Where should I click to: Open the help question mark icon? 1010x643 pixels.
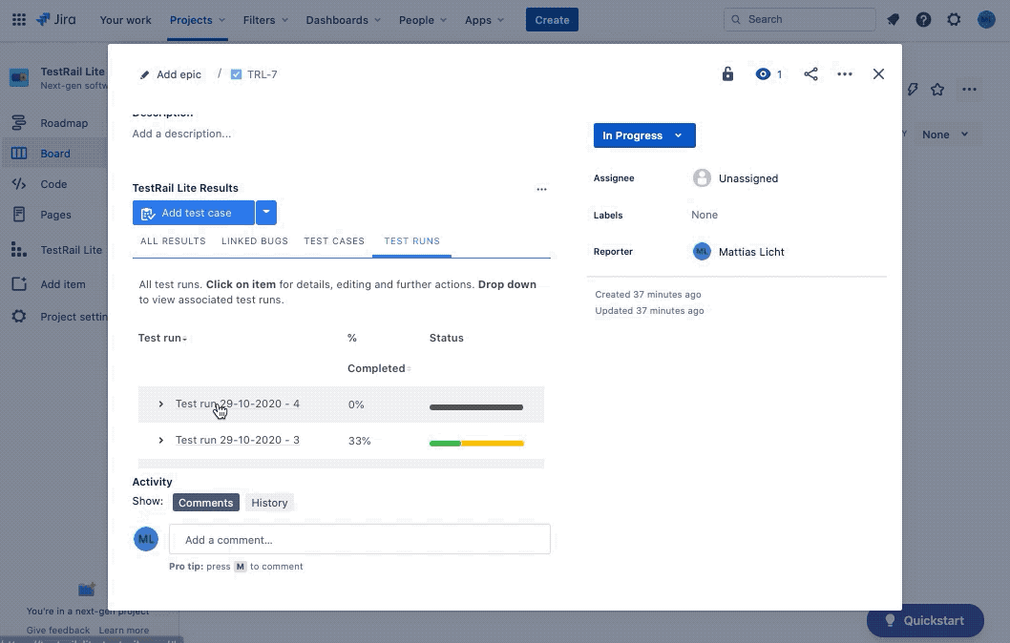click(x=923, y=20)
